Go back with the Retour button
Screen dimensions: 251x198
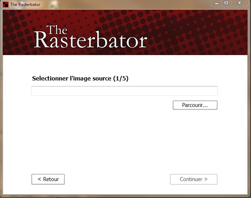pos(48,179)
